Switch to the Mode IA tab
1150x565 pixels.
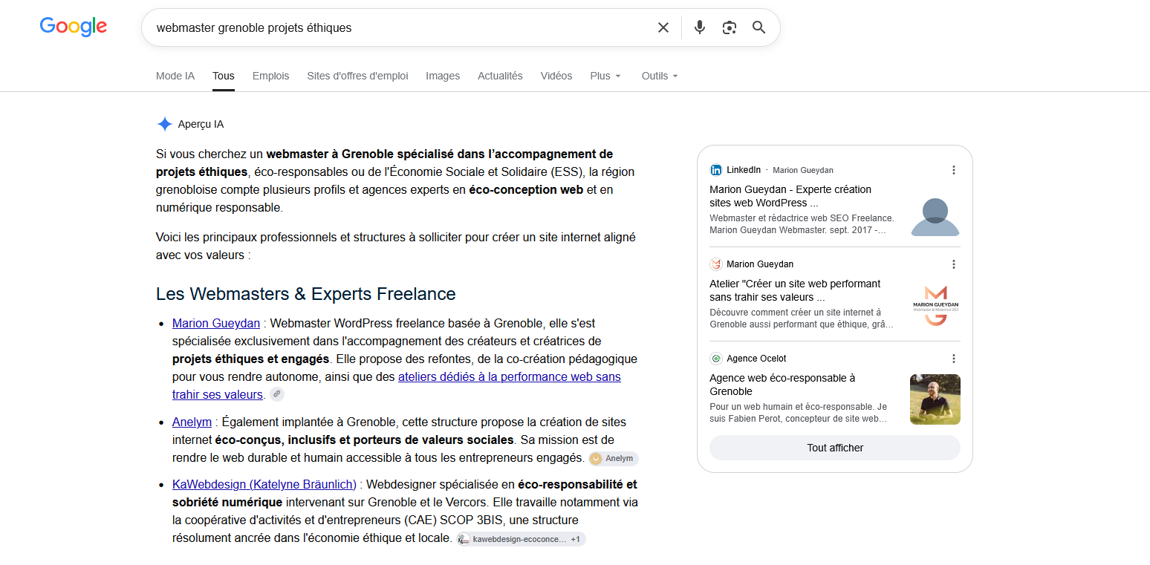pos(175,76)
